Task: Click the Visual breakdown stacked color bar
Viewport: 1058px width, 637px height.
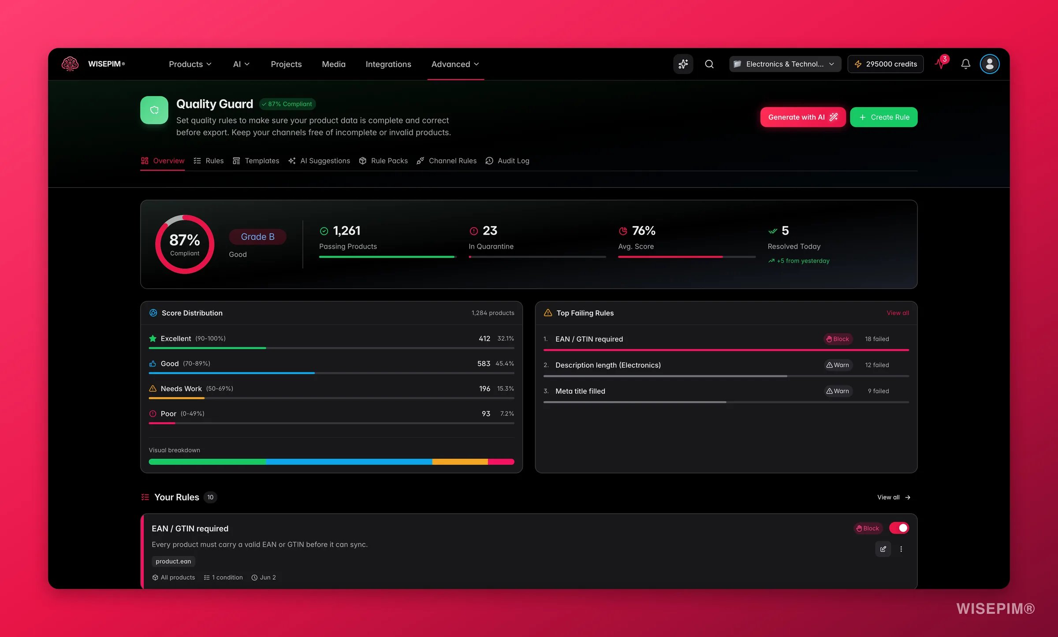Action: click(x=332, y=462)
